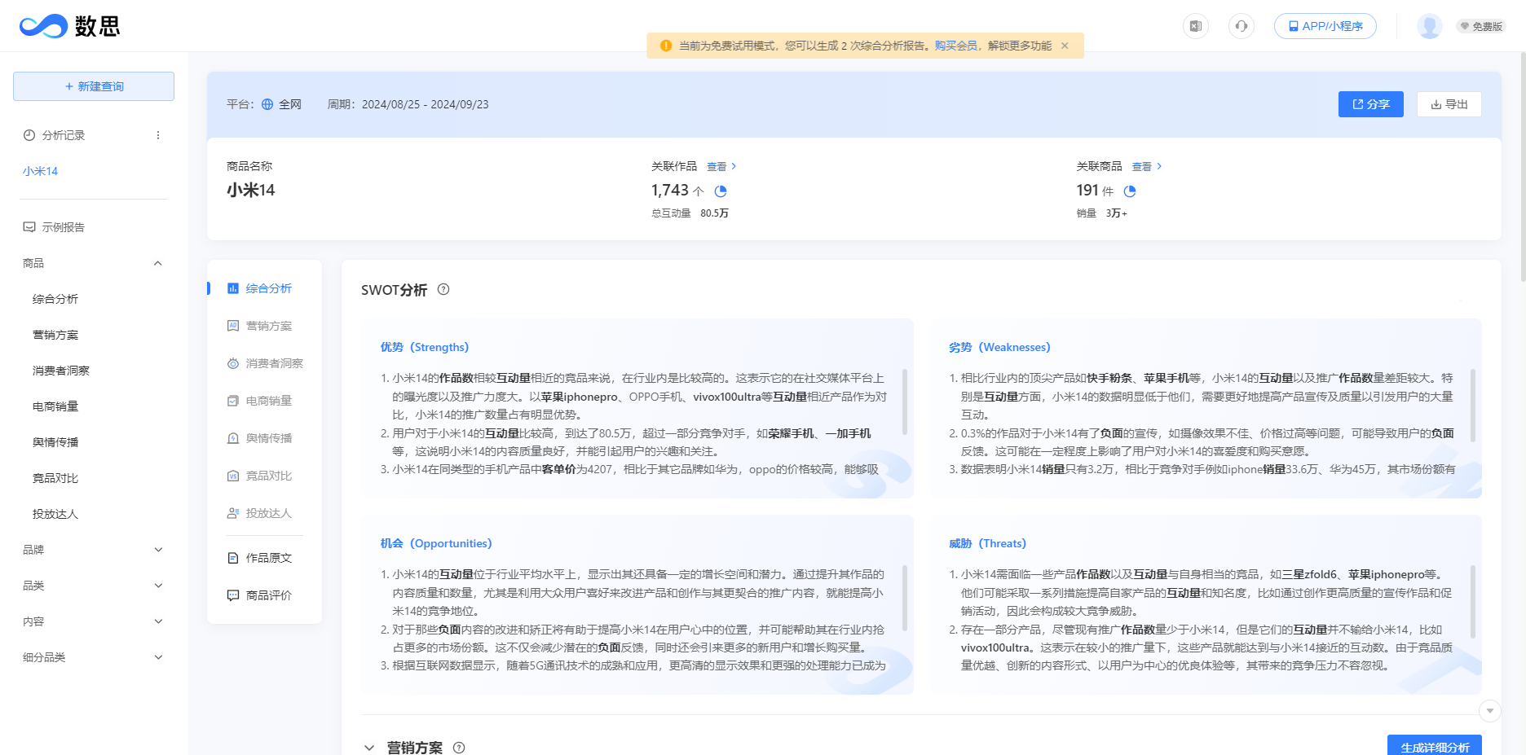Follow the 购买会员 link

tap(955, 46)
